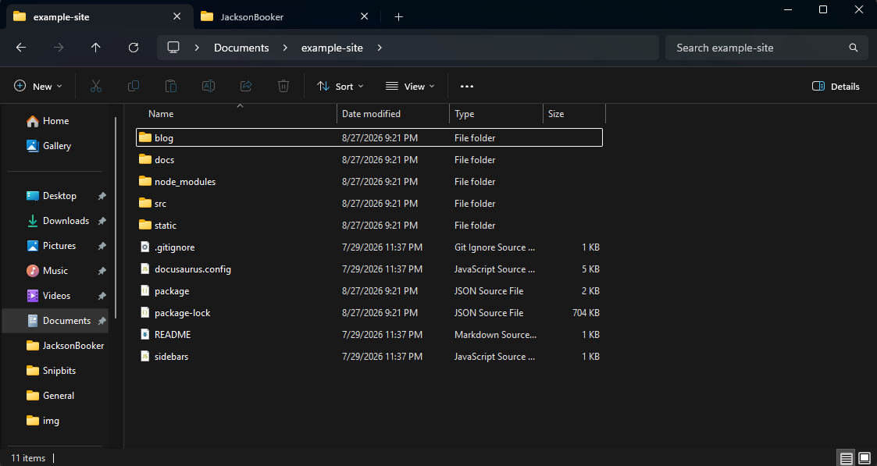Add a new tab with plus button
This screenshot has height=466, width=877.
pyautogui.click(x=398, y=16)
